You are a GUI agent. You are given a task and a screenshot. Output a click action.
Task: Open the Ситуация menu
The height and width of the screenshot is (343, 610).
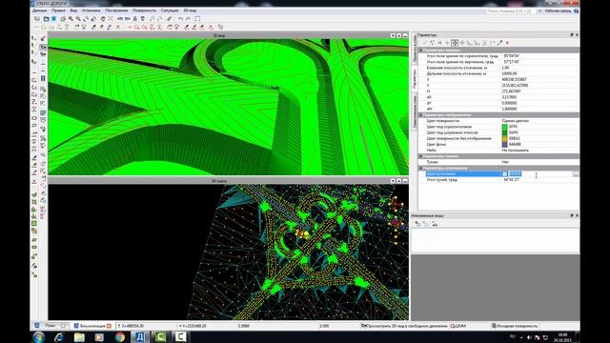point(170,10)
